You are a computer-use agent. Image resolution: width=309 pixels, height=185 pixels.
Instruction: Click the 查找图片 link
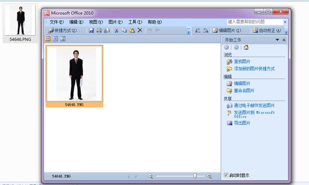point(242,62)
